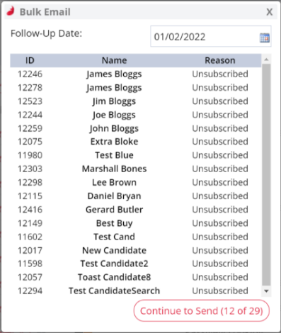Sort by the Name column header

click(x=114, y=60)
